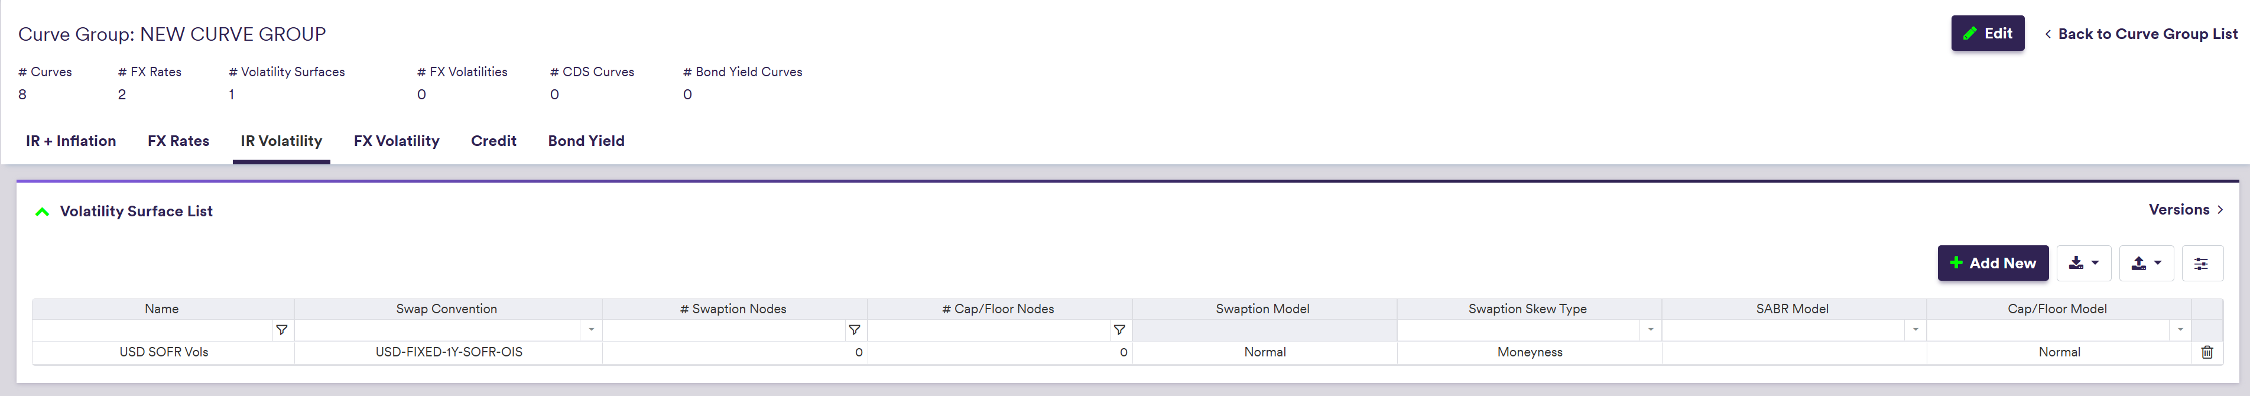Open Swap Convention filter dropdown
2250x396 pixels.
[592, 330]
